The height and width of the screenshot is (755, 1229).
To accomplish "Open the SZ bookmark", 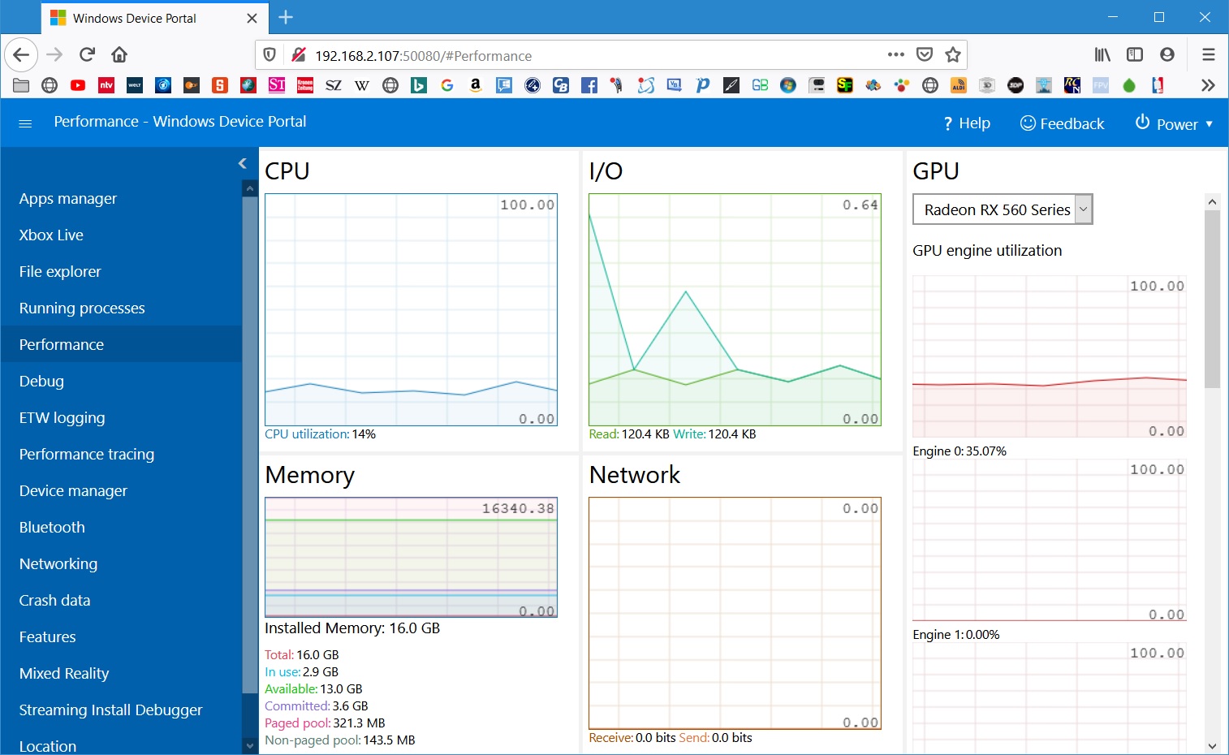I will pyautogui.click(x=334, y=85).
